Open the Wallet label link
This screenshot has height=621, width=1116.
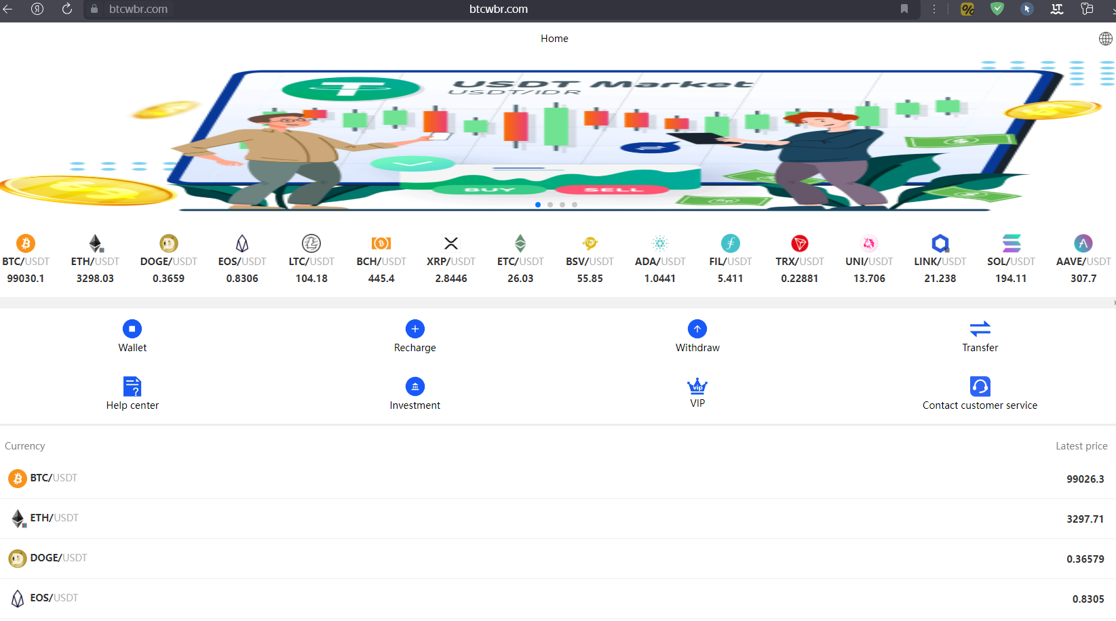coord(132,348)
